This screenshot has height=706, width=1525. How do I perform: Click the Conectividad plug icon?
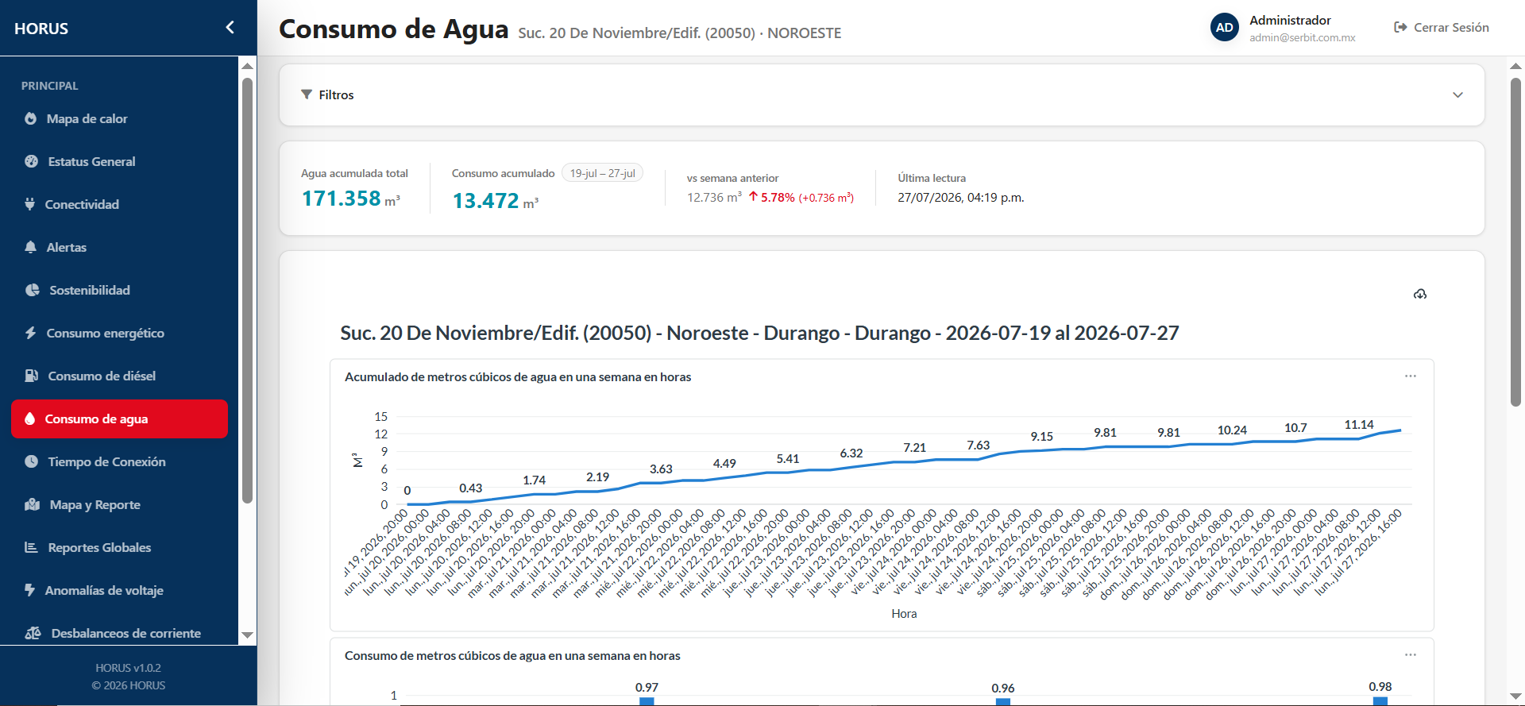pyautogui.click(x=29, y=204)
